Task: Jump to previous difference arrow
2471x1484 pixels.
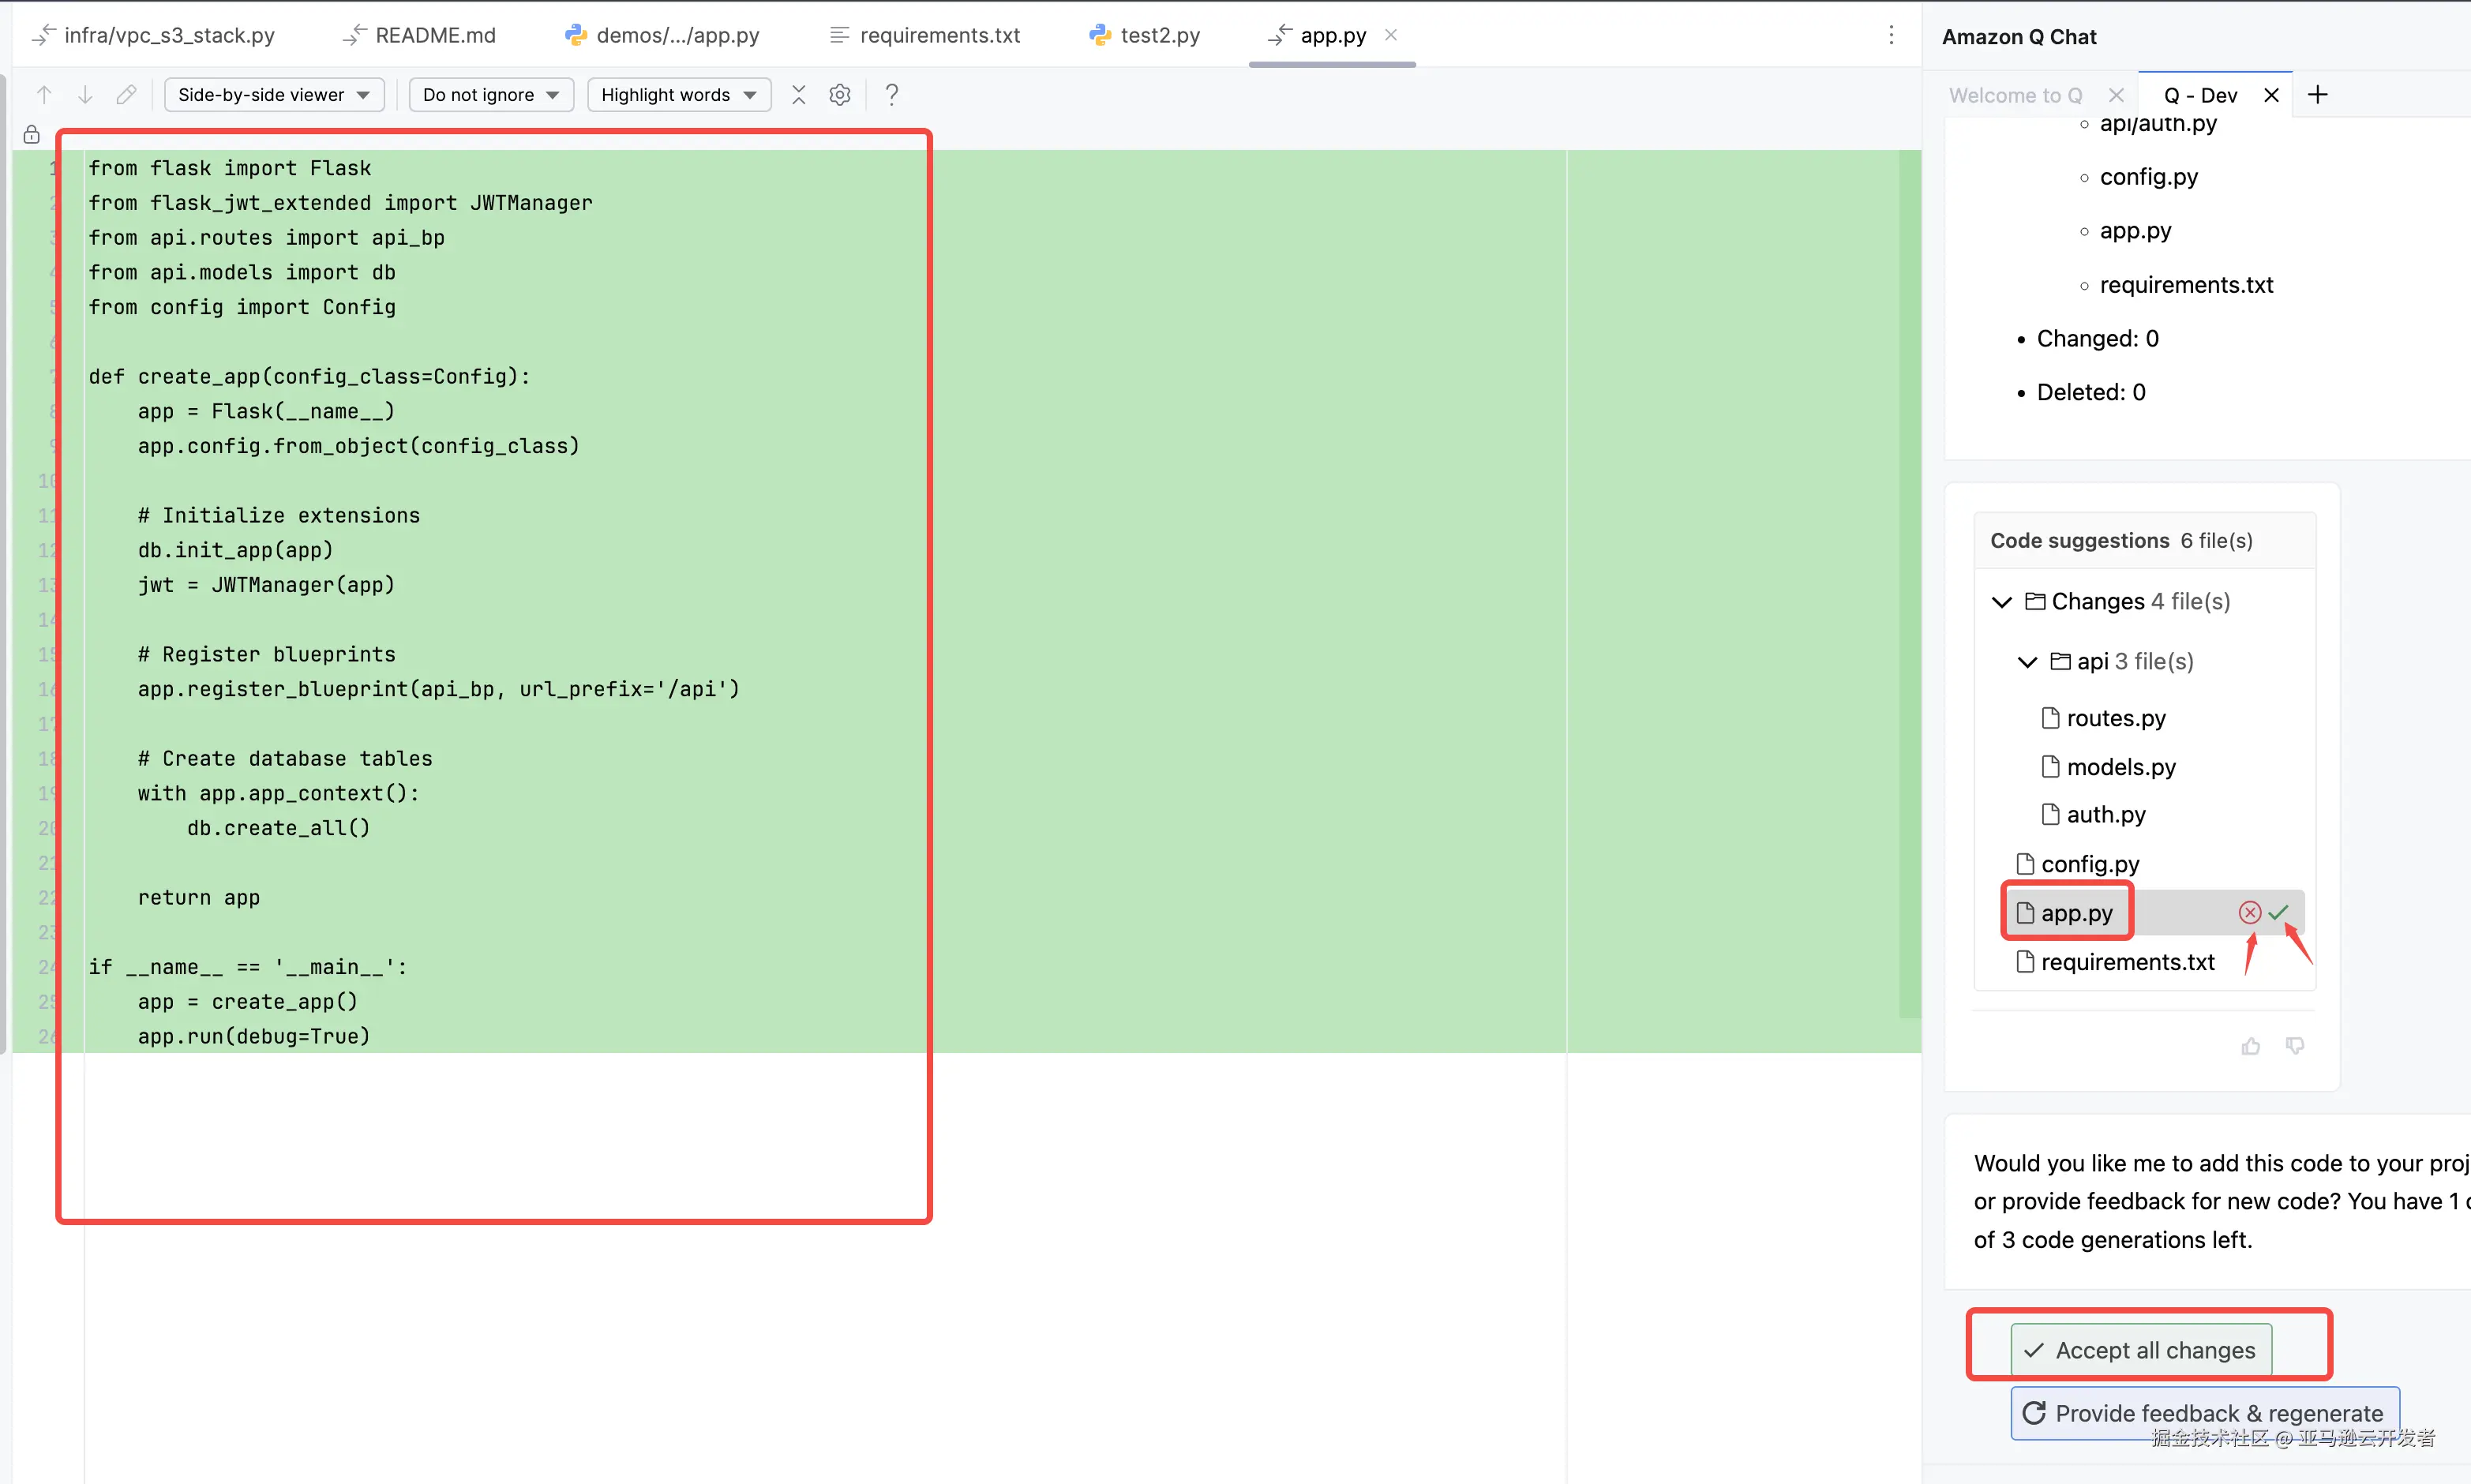Action: tap(44, 95)
